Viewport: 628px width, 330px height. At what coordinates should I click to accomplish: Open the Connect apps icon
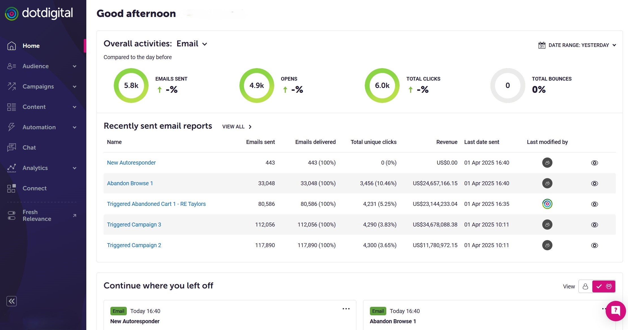12,188
